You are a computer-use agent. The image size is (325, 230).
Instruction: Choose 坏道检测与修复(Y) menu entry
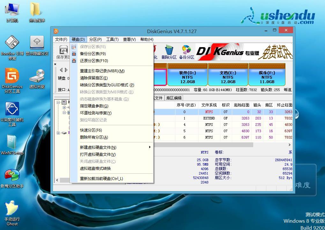tap(112, 113)
